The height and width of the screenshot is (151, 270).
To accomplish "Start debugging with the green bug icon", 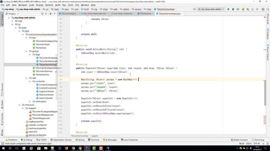I will point(233,9).
